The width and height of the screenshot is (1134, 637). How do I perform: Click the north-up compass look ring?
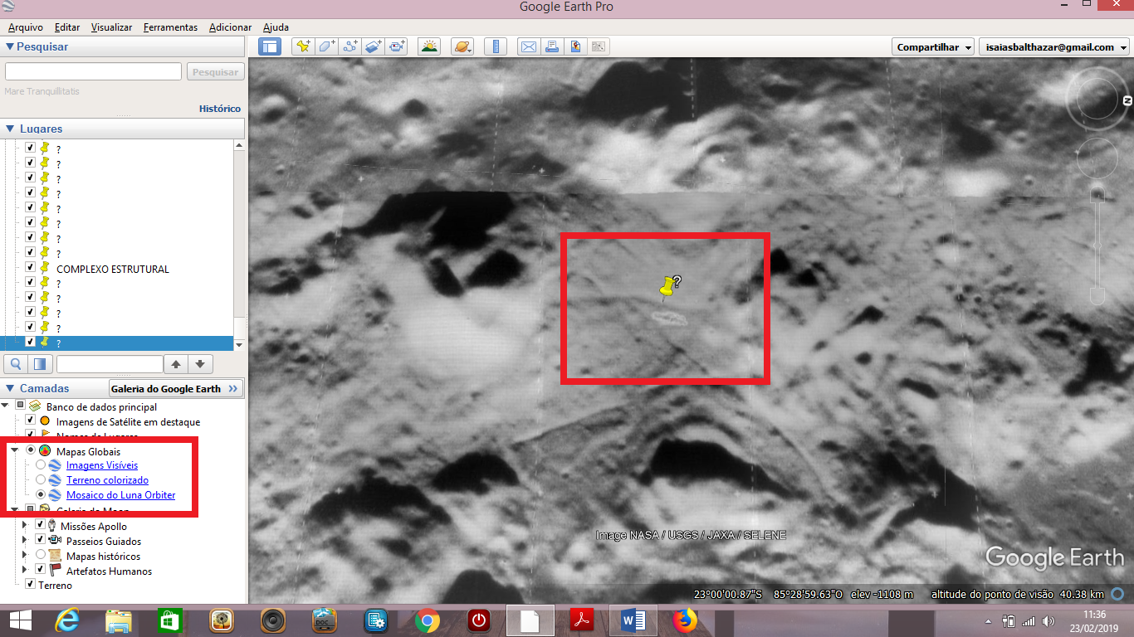[x=1097, y=99]
